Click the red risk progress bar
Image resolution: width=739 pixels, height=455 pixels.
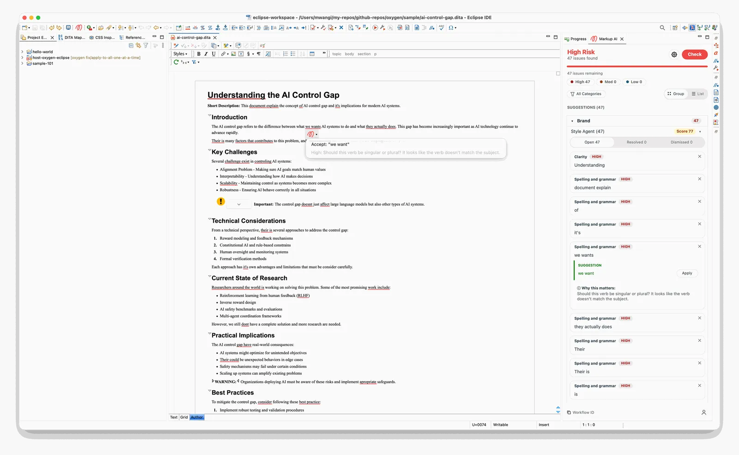pyautogui.click(x=637, y=67)
